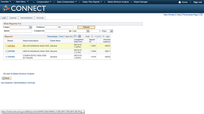Show previous row arrow icon
The height and width of the screenshot is (114, 204).
tap(92, 36)
